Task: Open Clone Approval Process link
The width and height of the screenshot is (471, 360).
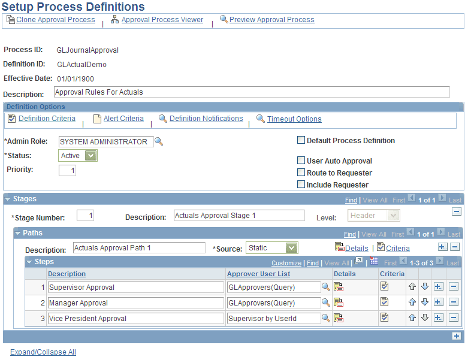Action: pos(56,20)
